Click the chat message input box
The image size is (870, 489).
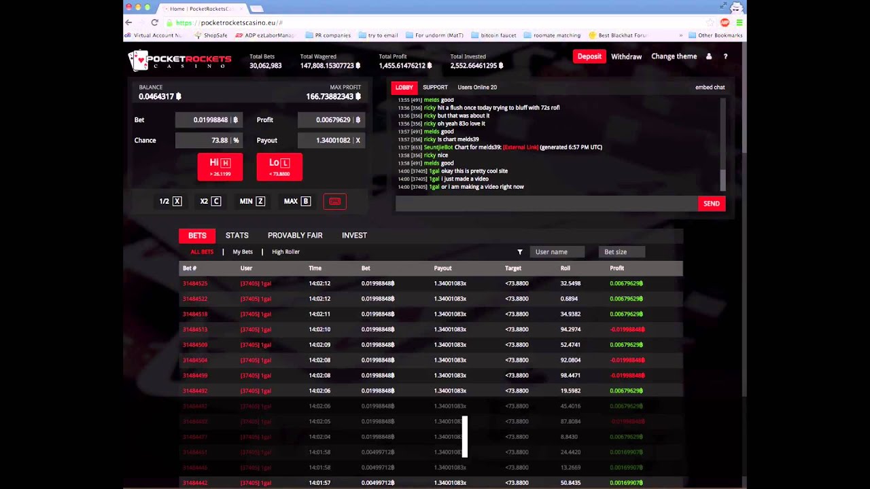tap(546, 204)
